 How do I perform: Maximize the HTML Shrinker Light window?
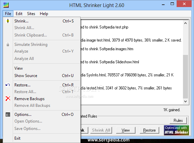tap(172, 4)
